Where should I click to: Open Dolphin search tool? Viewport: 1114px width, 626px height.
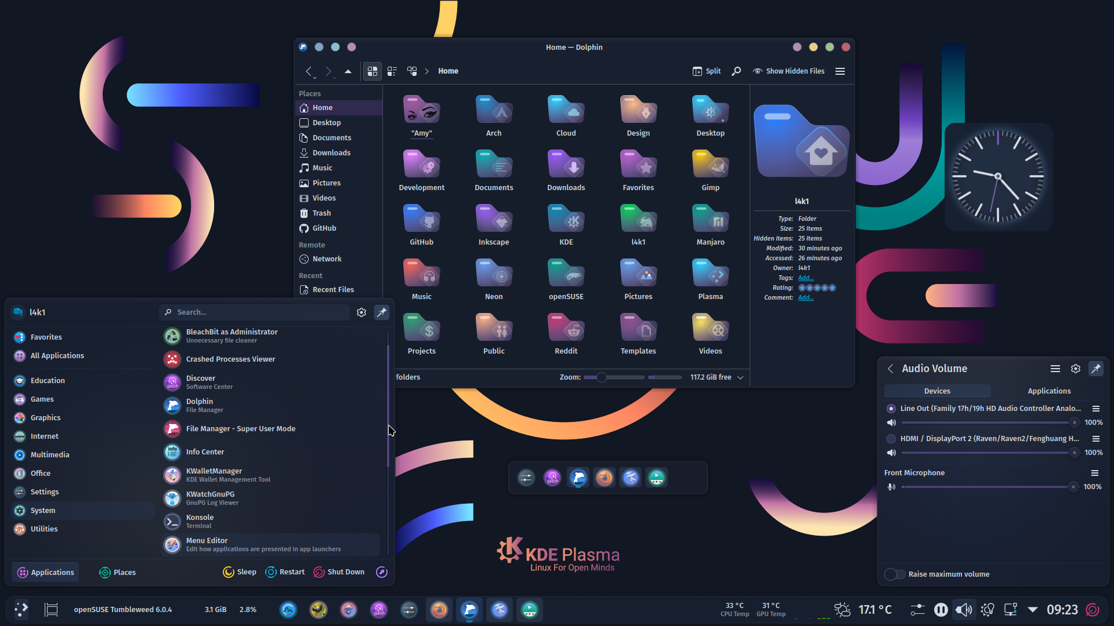point(736,71)
